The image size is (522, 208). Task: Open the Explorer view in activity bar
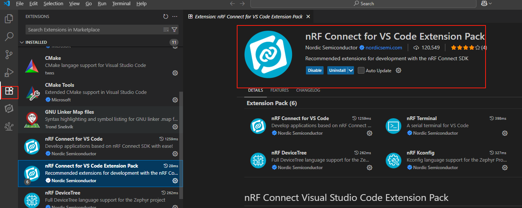(x=9, y=19)
